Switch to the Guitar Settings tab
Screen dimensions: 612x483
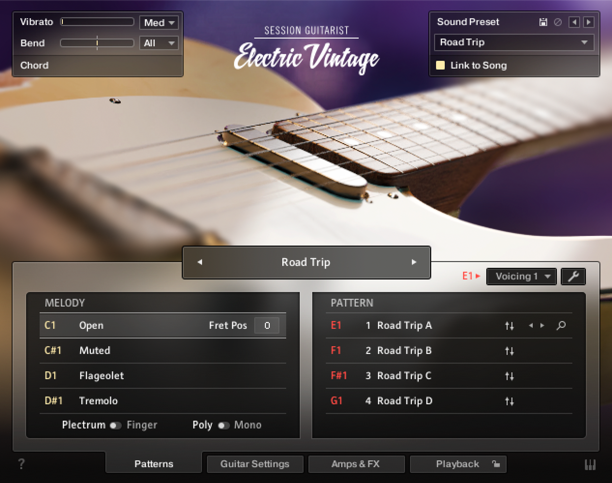255,464
